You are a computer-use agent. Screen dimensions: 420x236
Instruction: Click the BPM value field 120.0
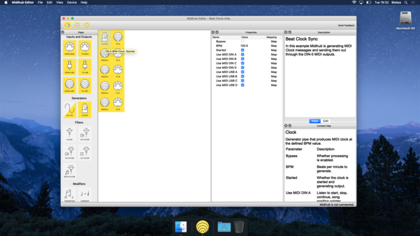coord(245,46)
